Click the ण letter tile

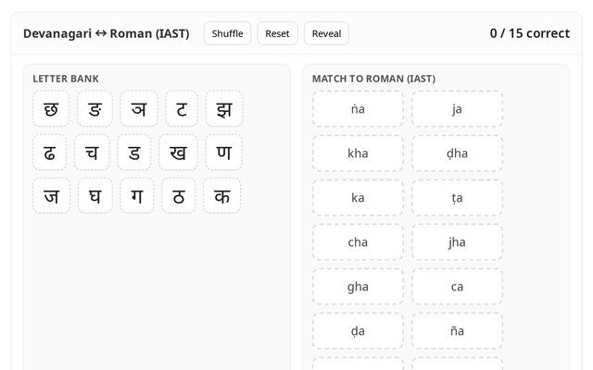click(223, 153)
